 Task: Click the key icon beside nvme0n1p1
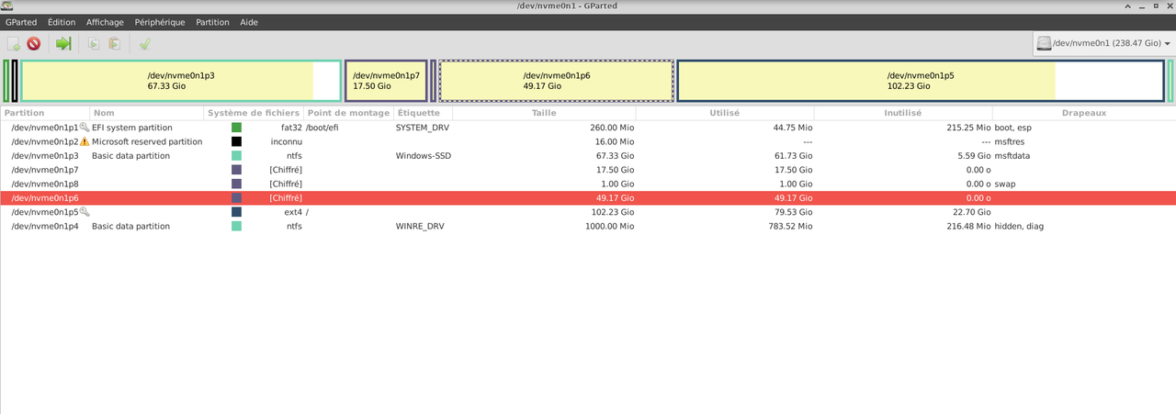coord(85,128)
